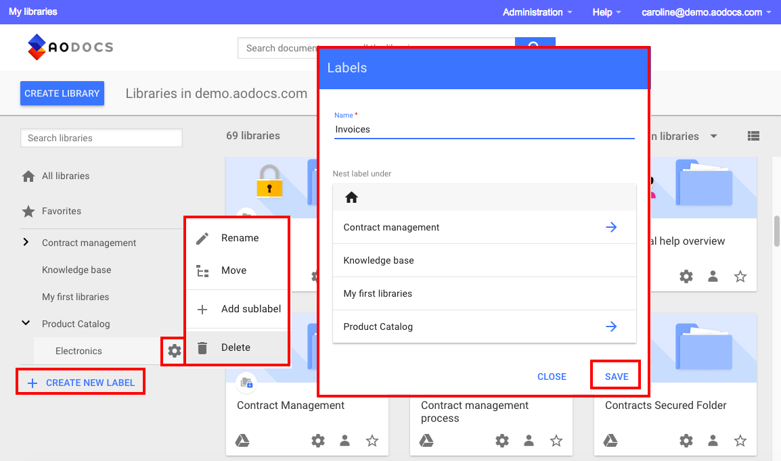Open Knowledge base label in sidebar
This screenshot has width=781, height=461.
point(76,270)
